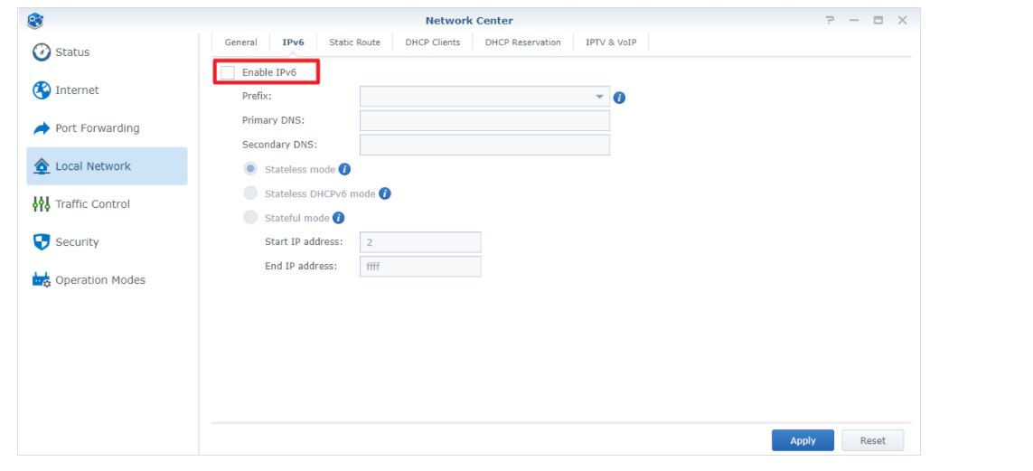
Task: Click the Reset button
Action: [x=872, y=440]
